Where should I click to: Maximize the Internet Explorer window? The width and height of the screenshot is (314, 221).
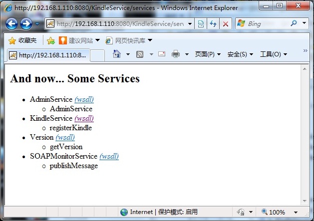click(x=280, y=6)
